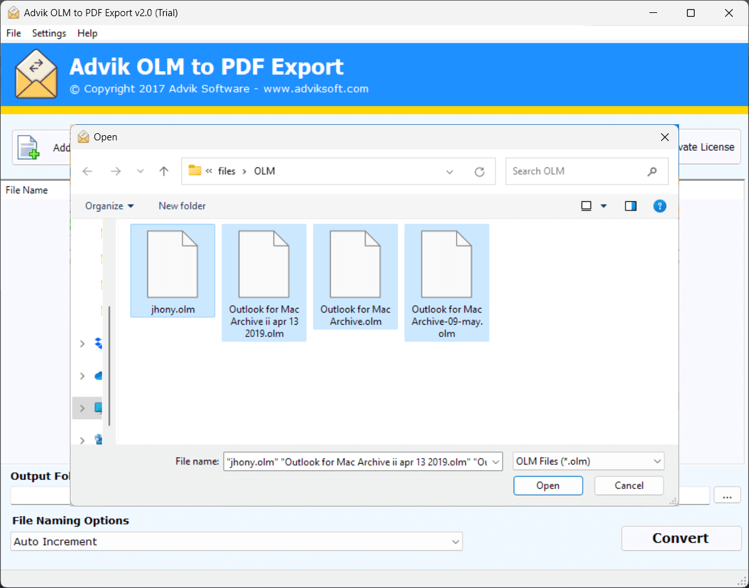Click New folder button

pos(182,206)
